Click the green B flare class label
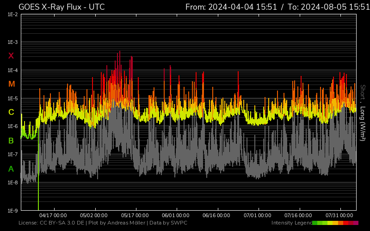 (x=11, y=140)
